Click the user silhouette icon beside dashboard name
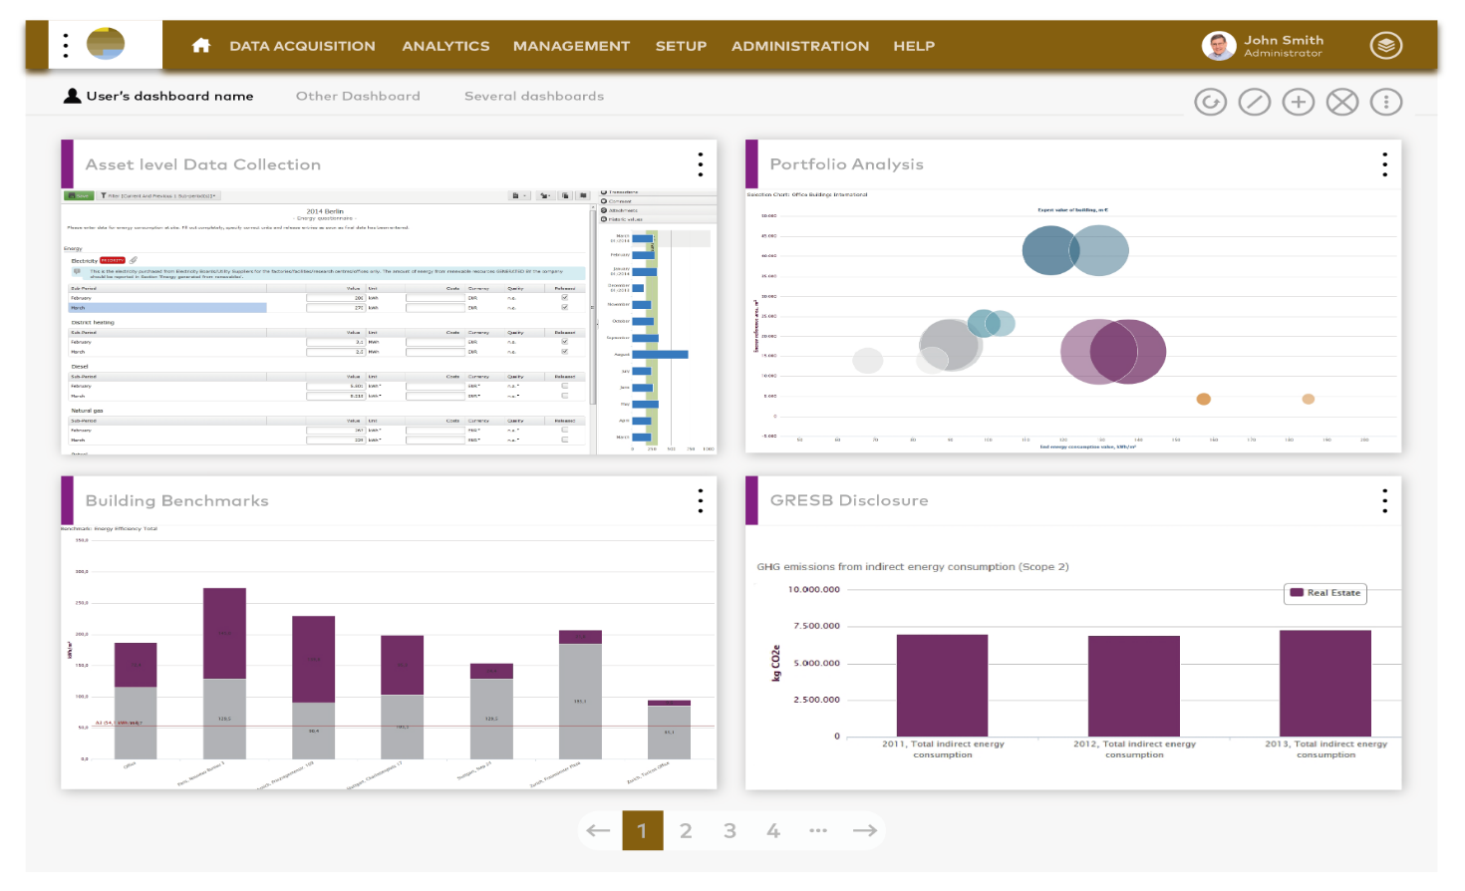Image resolution: width=1465 pixels, height=891 pixels. 72,96
